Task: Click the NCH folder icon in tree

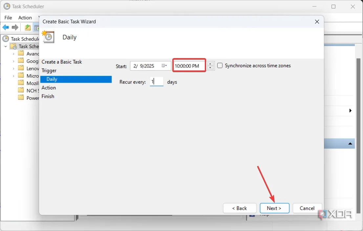Action: 21,90
